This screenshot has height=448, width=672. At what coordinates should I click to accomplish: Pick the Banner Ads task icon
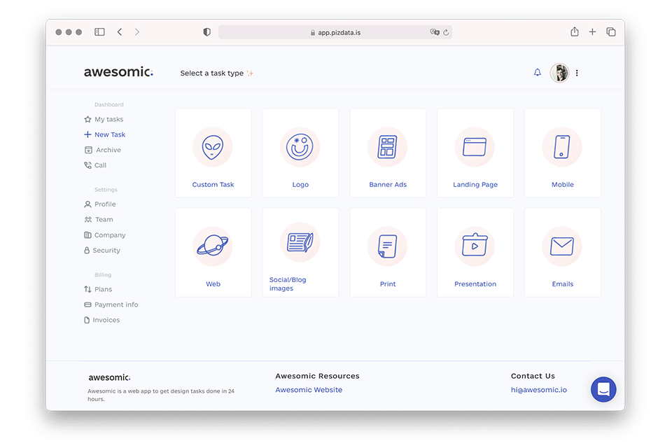[x=388, y=147]
